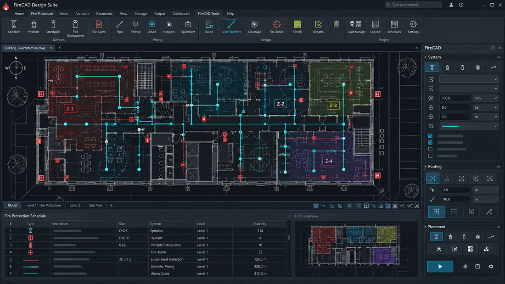The height and width of the screenshot is (284, 505).
Task: Show the Coverage analysis tool
Action: (x=254, y=27)
